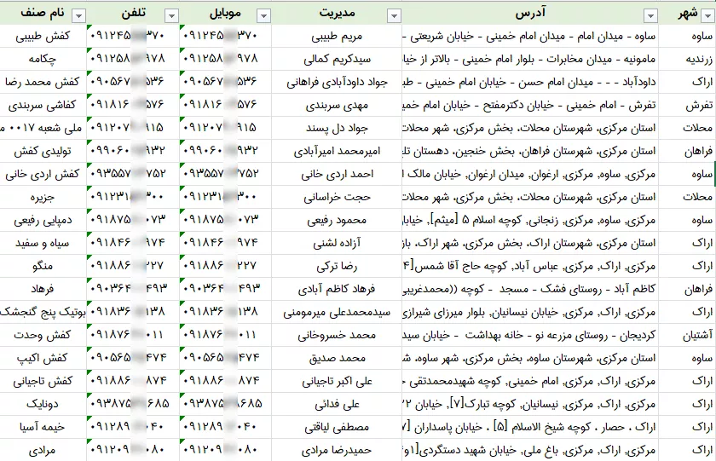Select the سیاه و سفید cell

coord(43,243)
